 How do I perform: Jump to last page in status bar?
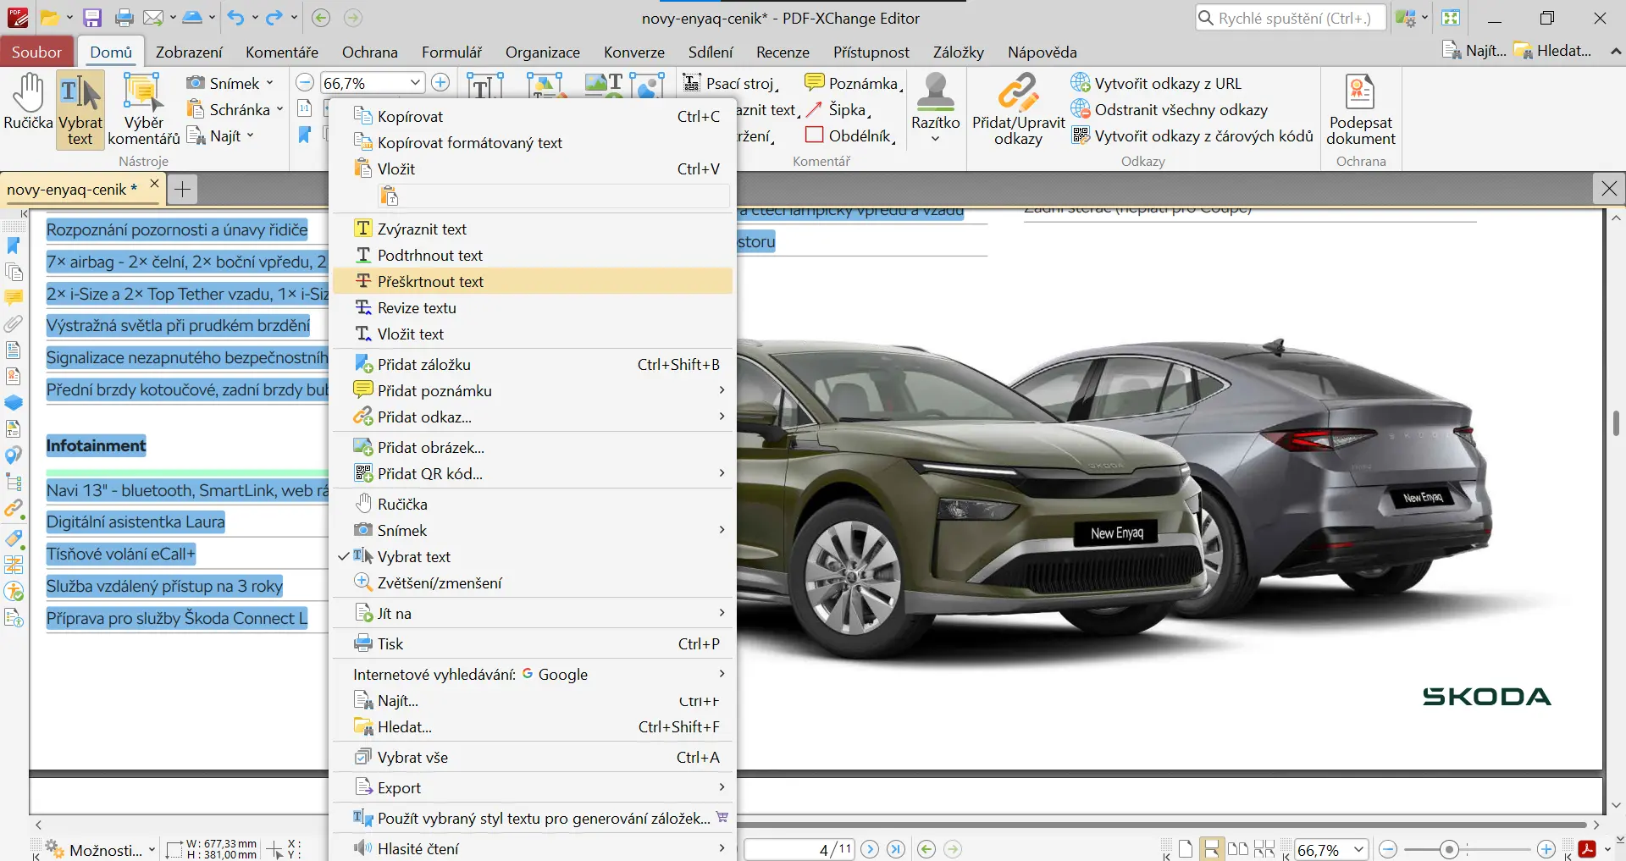896,849
